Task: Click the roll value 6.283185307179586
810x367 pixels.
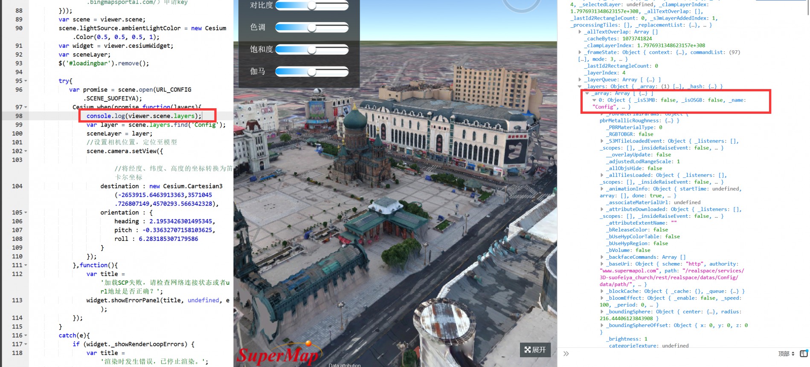Action: tap(168, 239)
